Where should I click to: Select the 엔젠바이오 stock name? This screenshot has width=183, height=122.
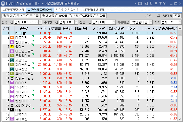23,101
